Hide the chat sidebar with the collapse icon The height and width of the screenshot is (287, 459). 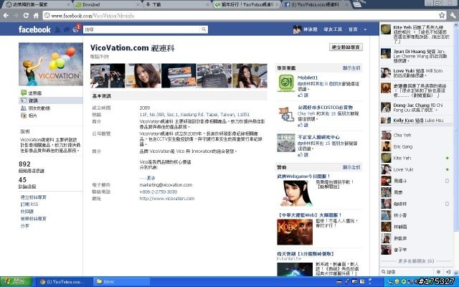448,272
